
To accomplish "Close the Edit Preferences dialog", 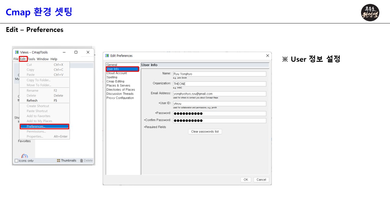I will click(268, 56).
